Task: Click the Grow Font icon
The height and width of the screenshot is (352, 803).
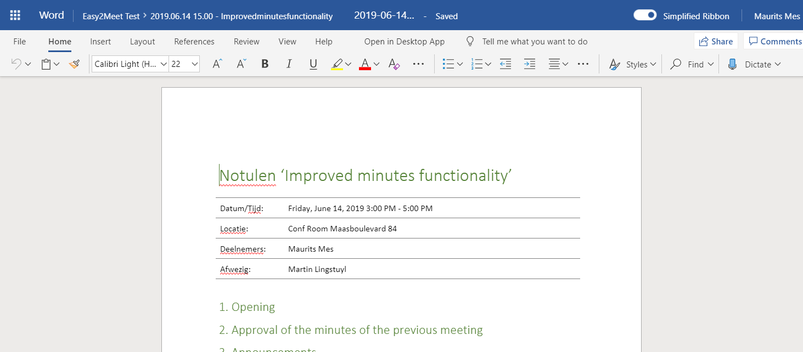Action: coord(217,64)
